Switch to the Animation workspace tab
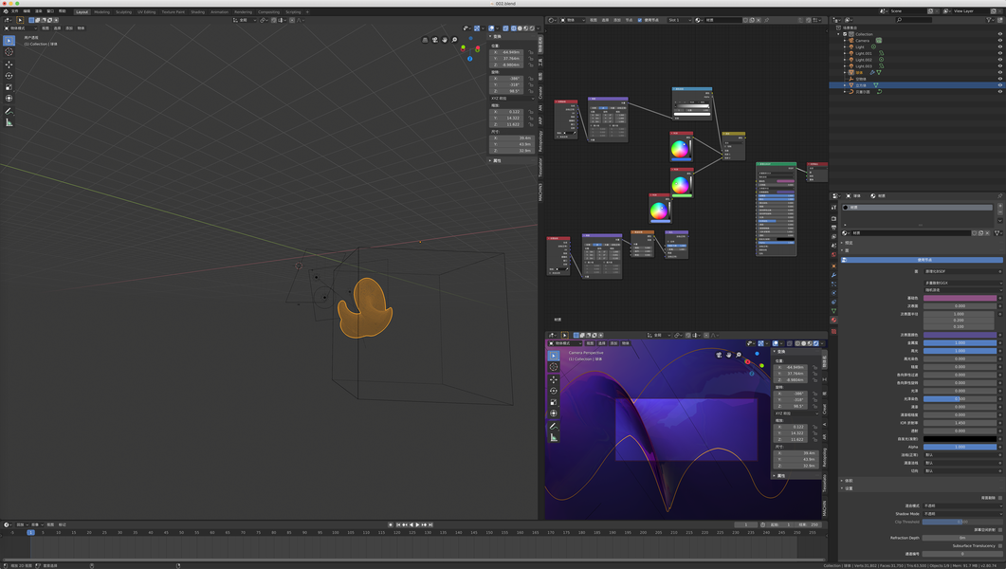 point(219,11)
